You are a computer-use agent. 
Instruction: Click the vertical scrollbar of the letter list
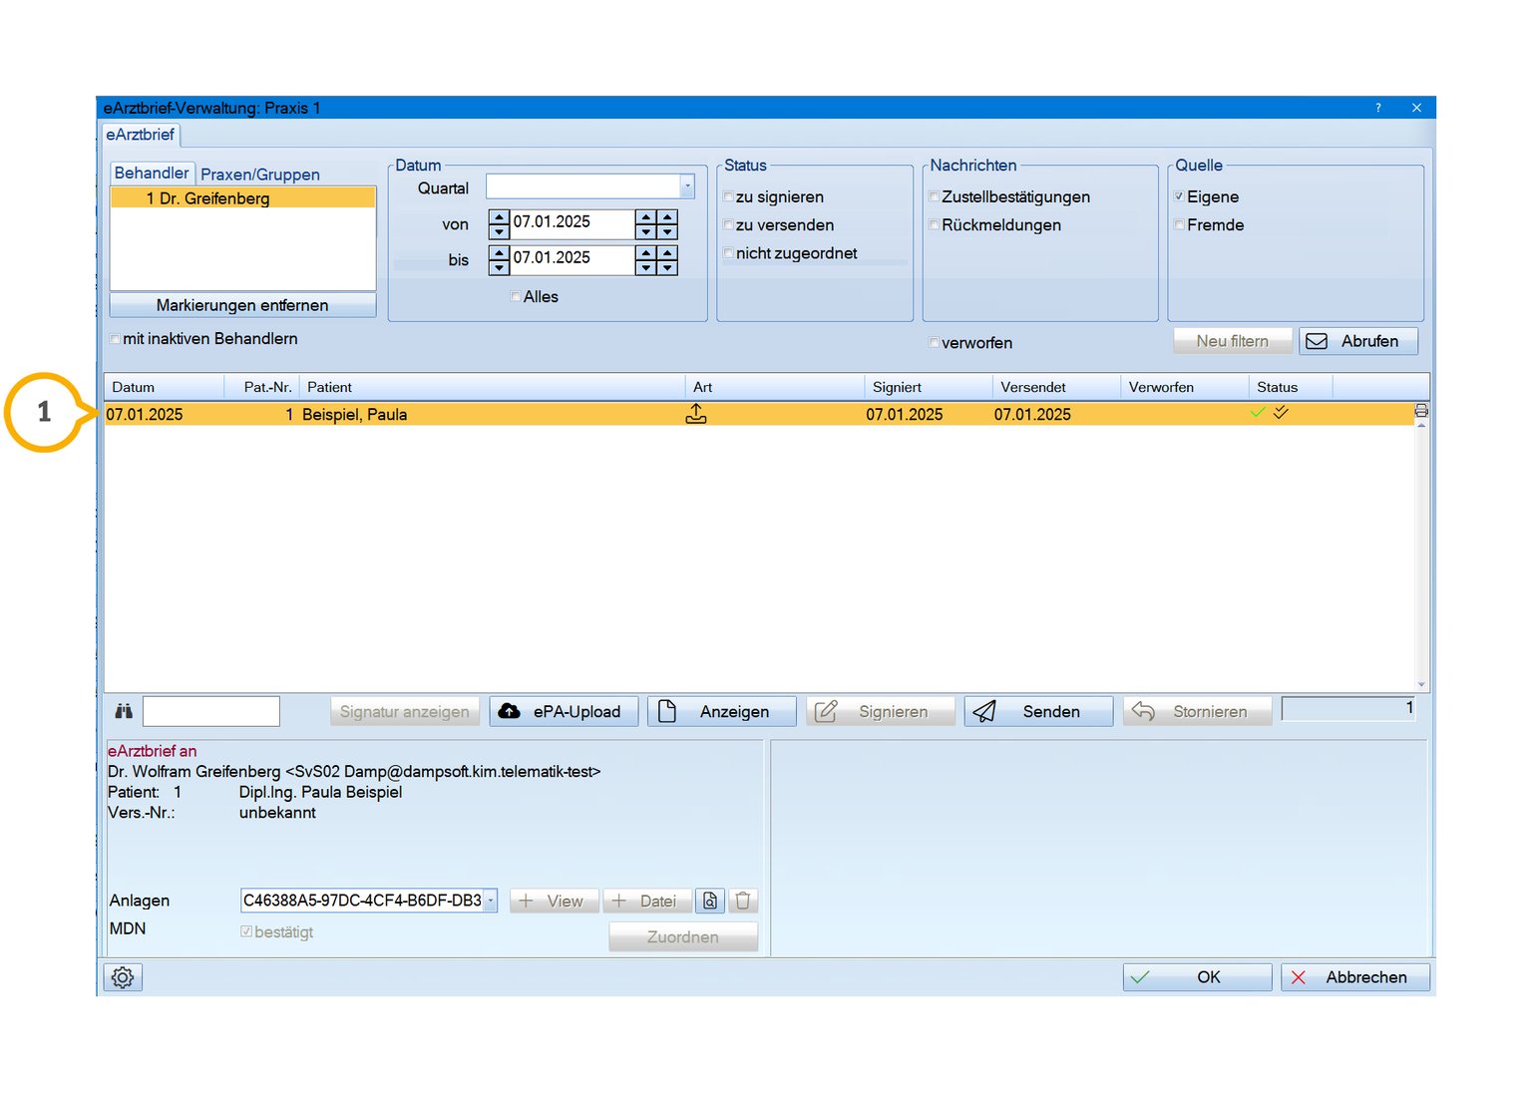(x=1421, y=553)
